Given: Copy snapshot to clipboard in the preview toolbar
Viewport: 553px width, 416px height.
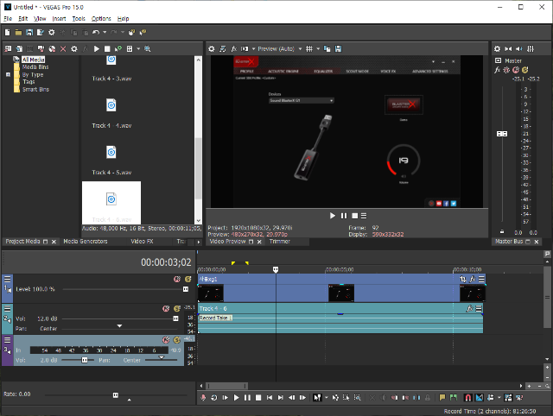Looking at the screenshot, I should point(327,49).
